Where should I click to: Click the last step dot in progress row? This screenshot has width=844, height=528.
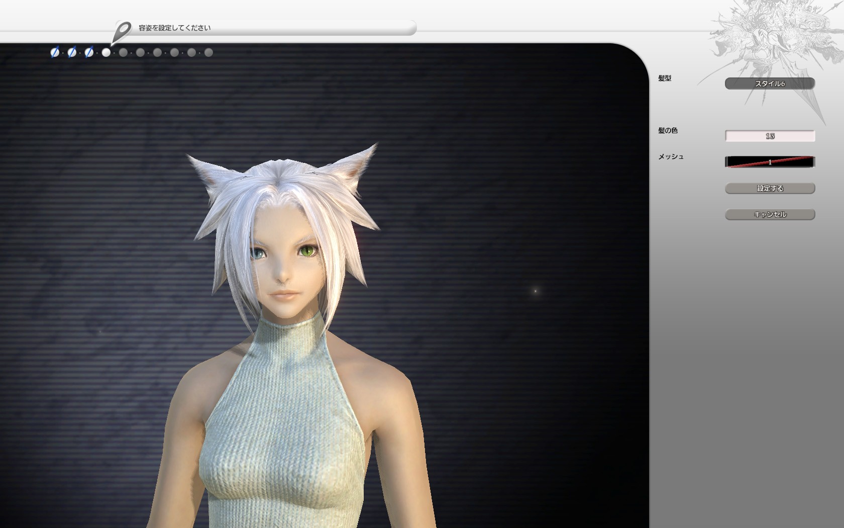point(208,52)
